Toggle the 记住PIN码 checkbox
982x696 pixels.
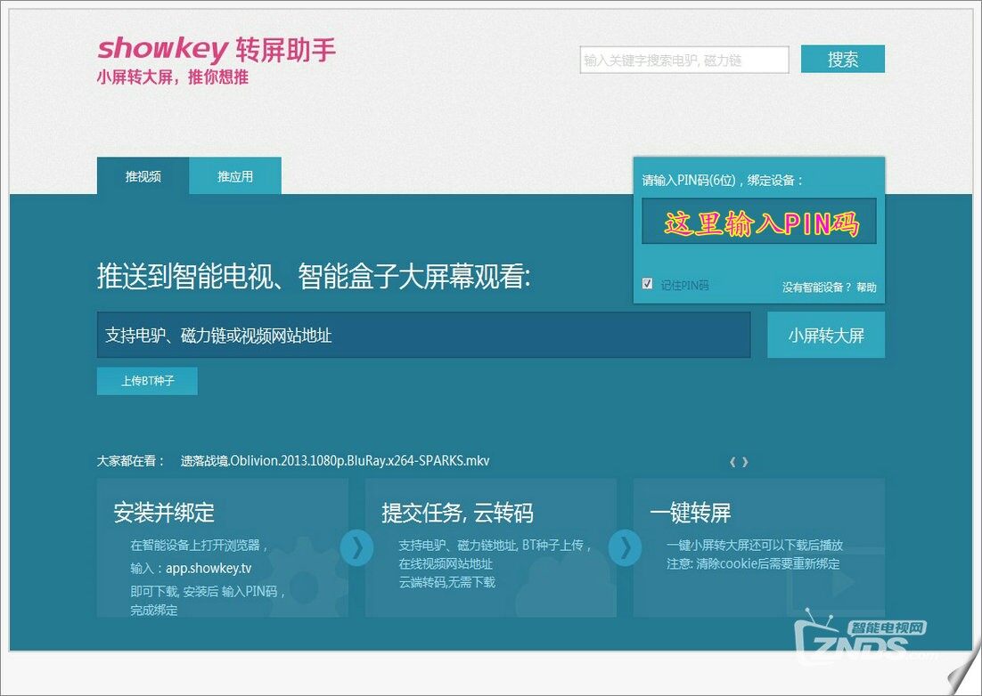click(x=648, y=283)
